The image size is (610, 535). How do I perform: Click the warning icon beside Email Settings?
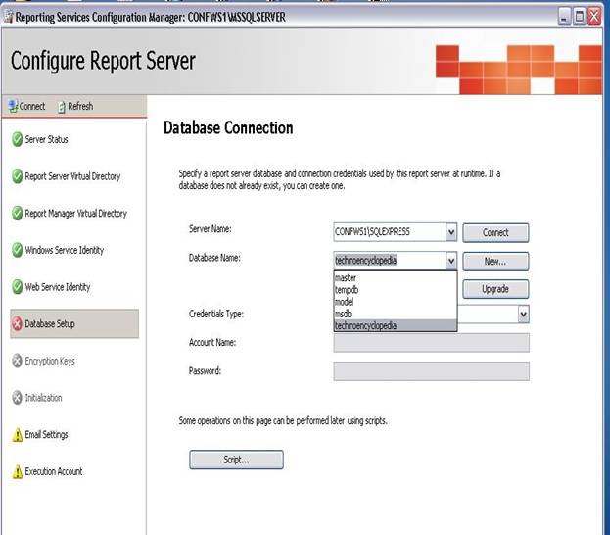(x=17, y=435)
